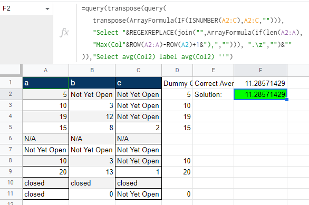Click cell D9 containing 20
This screenshot has height=205, width=309.
(x=177, y=172)
